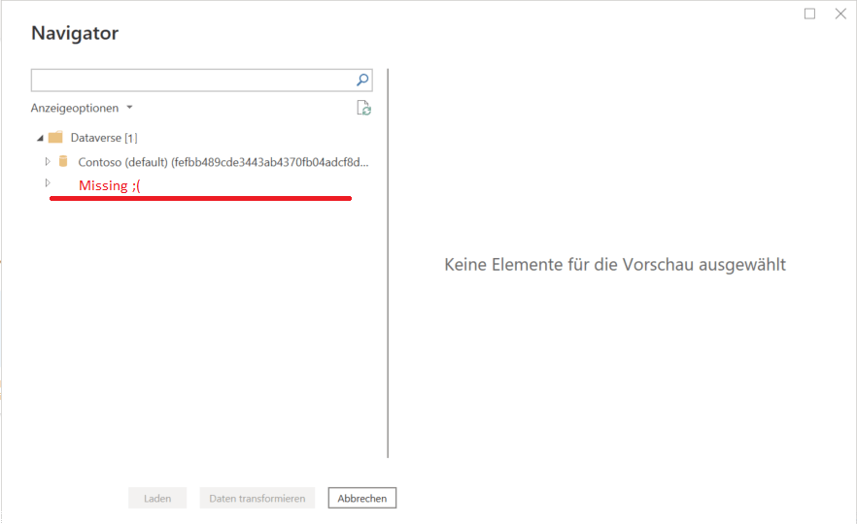Cancel with the Abbrechen button
The height and width of the screenshot is (524, 857).
(x=361, y=499)
